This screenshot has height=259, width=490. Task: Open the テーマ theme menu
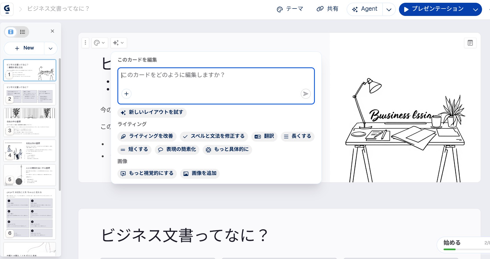pyautogui.click(x=290, y=9)
